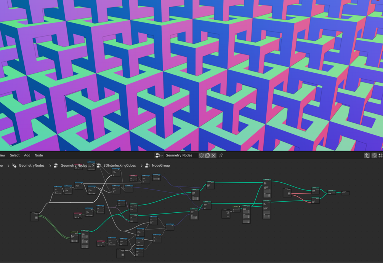Open the Add menu in node editor header

(x=27, y=155)
